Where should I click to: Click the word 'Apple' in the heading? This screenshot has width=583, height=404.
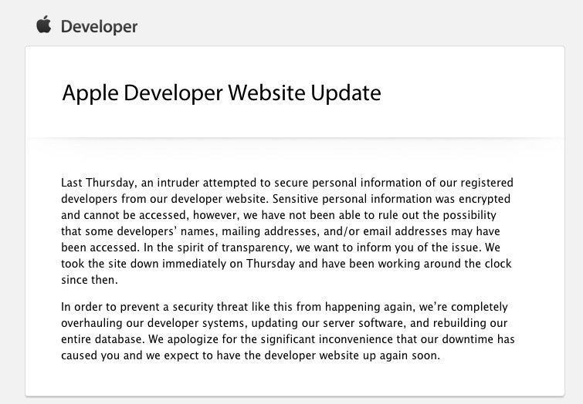point(90,93)
